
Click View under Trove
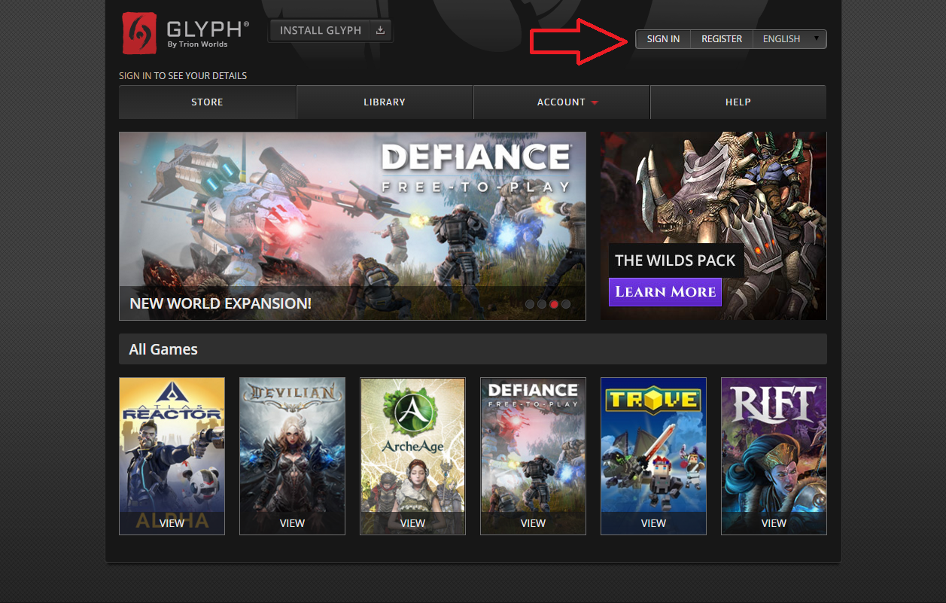pos(653,523)
